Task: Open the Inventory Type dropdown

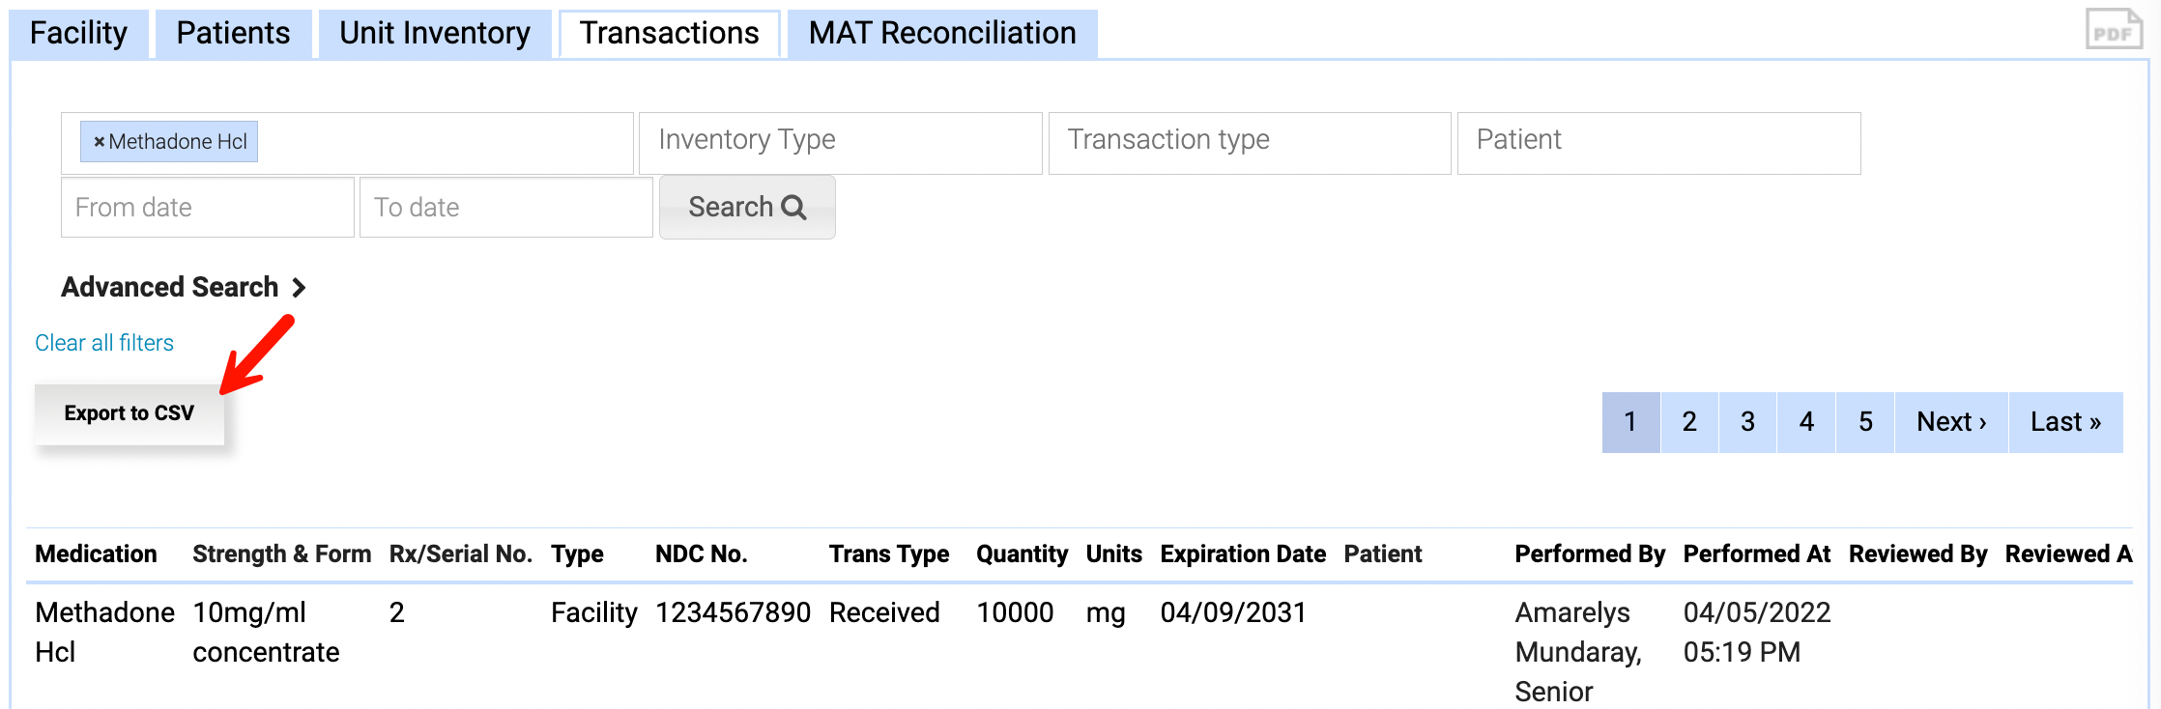Action: click(x=839, y=141)
